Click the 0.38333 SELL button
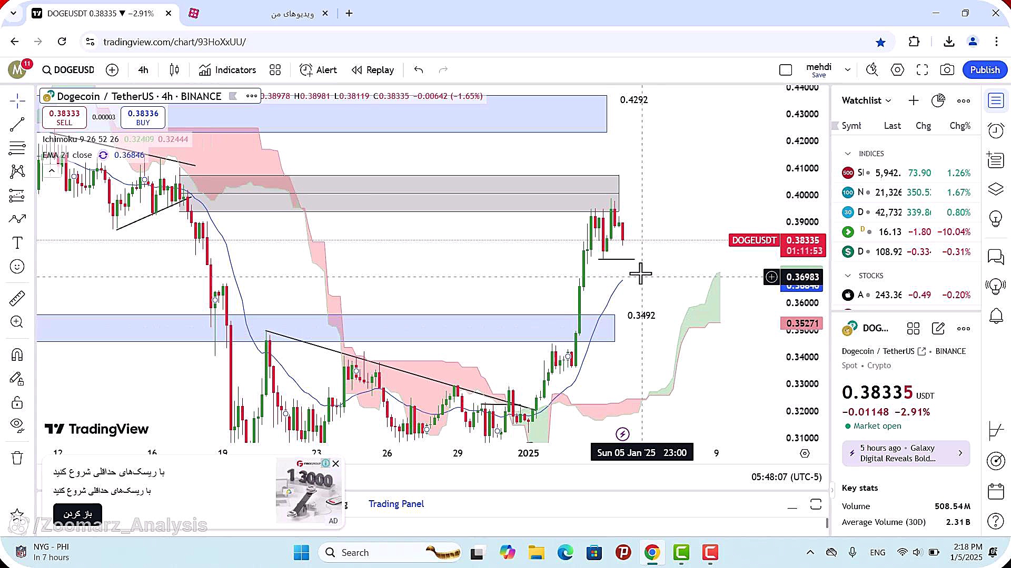 tap(64, 117)
